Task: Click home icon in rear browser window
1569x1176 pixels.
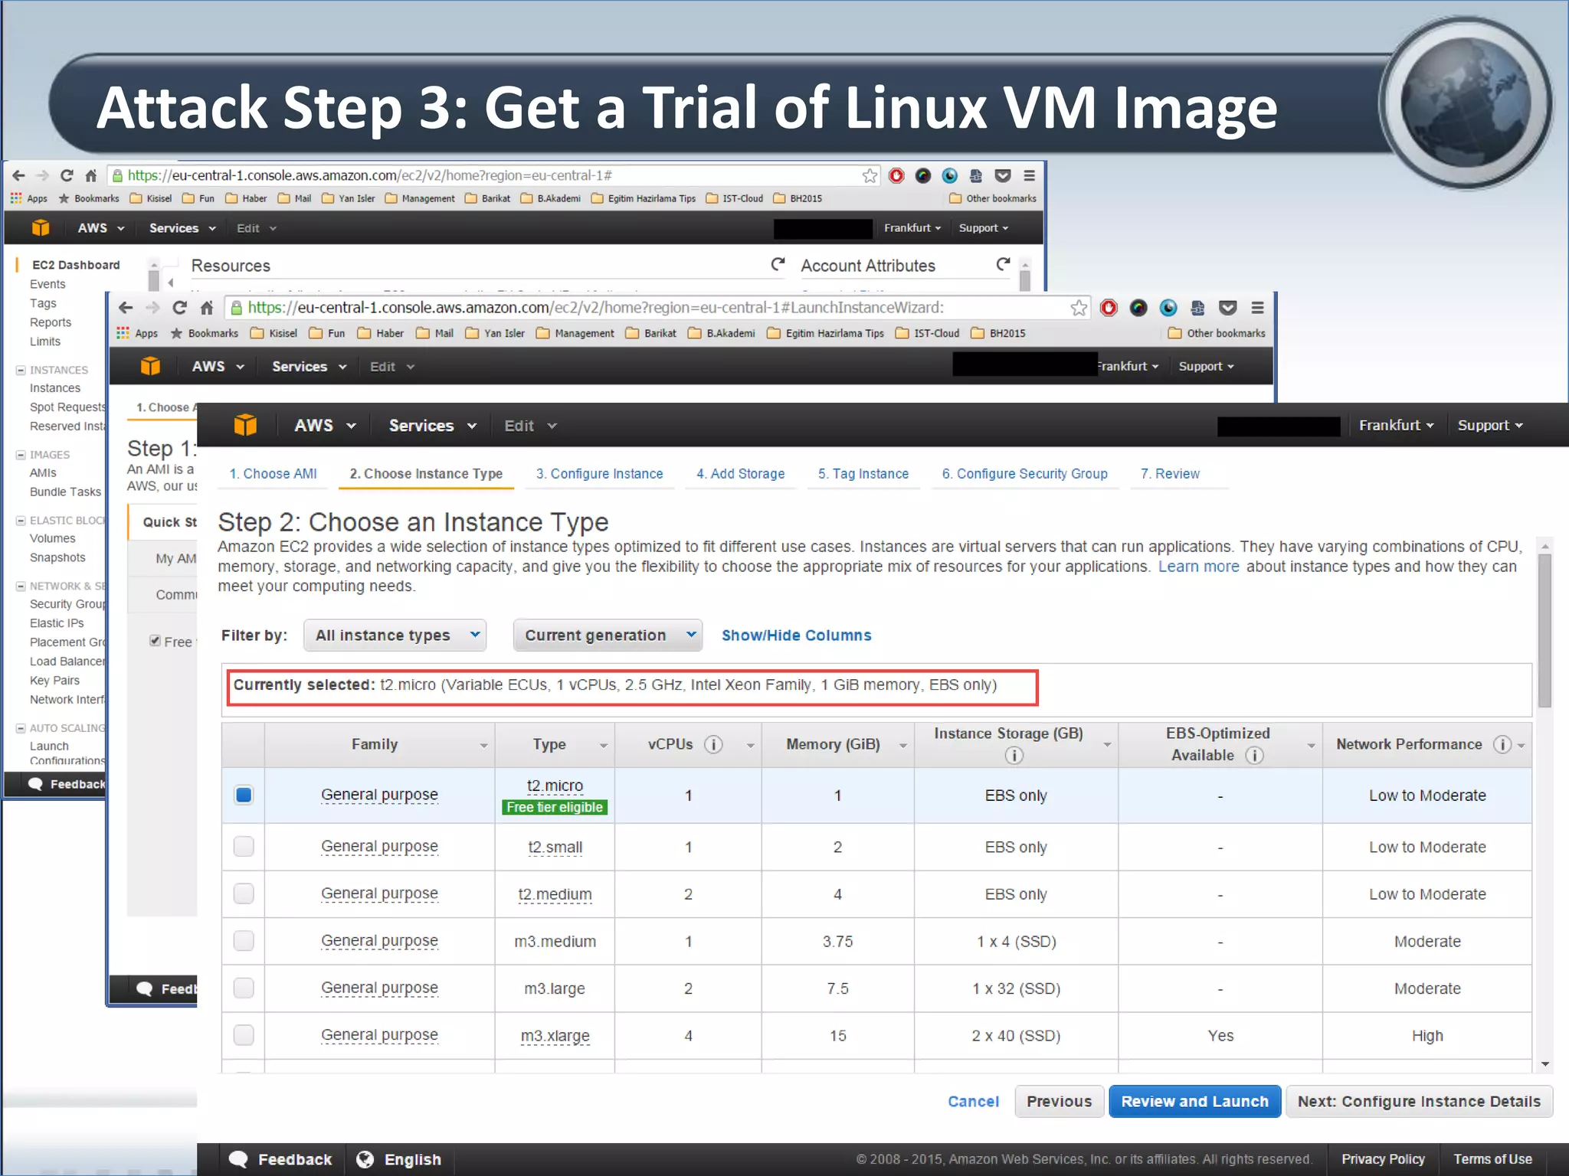Action: (90, 175)
